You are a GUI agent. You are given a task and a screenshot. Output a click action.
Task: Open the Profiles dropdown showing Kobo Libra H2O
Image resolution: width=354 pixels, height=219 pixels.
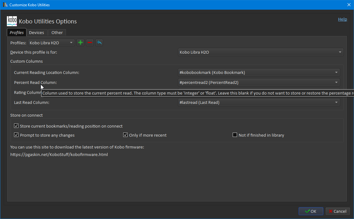tap(51, 43)
